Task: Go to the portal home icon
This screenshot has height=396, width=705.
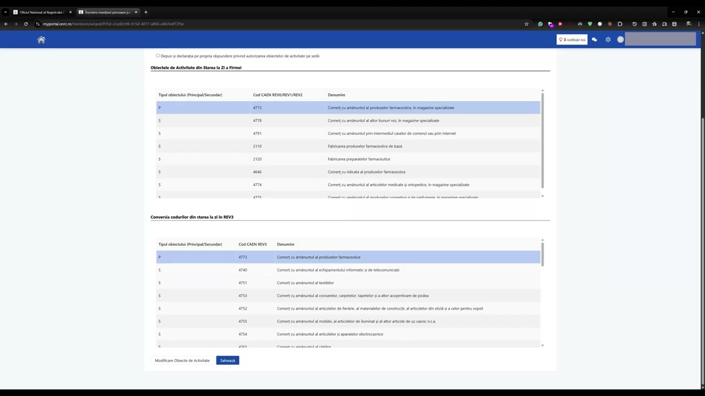Action: (x=41, y=40)
